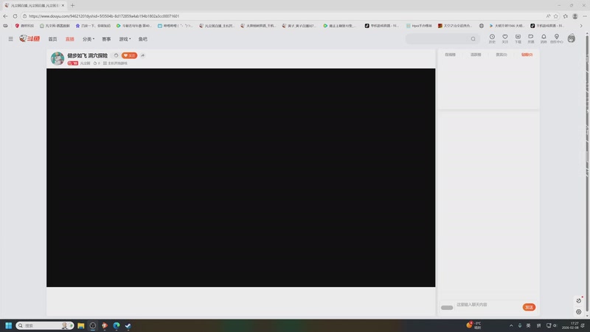The height and width of the screenshot is (332, 590).
Task: Click the game category link
Action: [x=116, y=63]
